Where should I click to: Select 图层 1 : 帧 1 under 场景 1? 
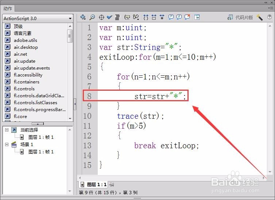41,152
